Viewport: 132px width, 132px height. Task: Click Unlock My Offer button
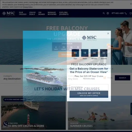tap(89, 94)
